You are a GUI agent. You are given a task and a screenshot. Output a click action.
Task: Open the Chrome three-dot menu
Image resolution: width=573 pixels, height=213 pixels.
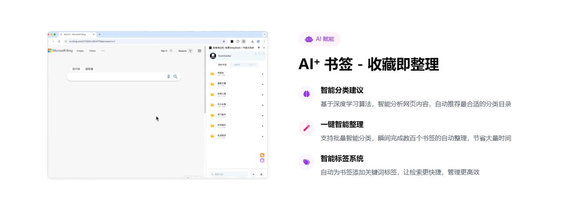[x=264, y=41]
